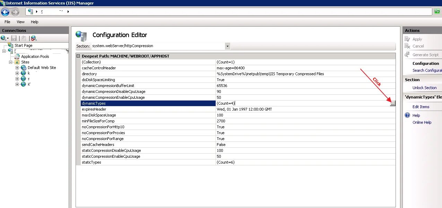Click Help link in Actions pane
Viewport: 442px width, 208px height.
416,115
